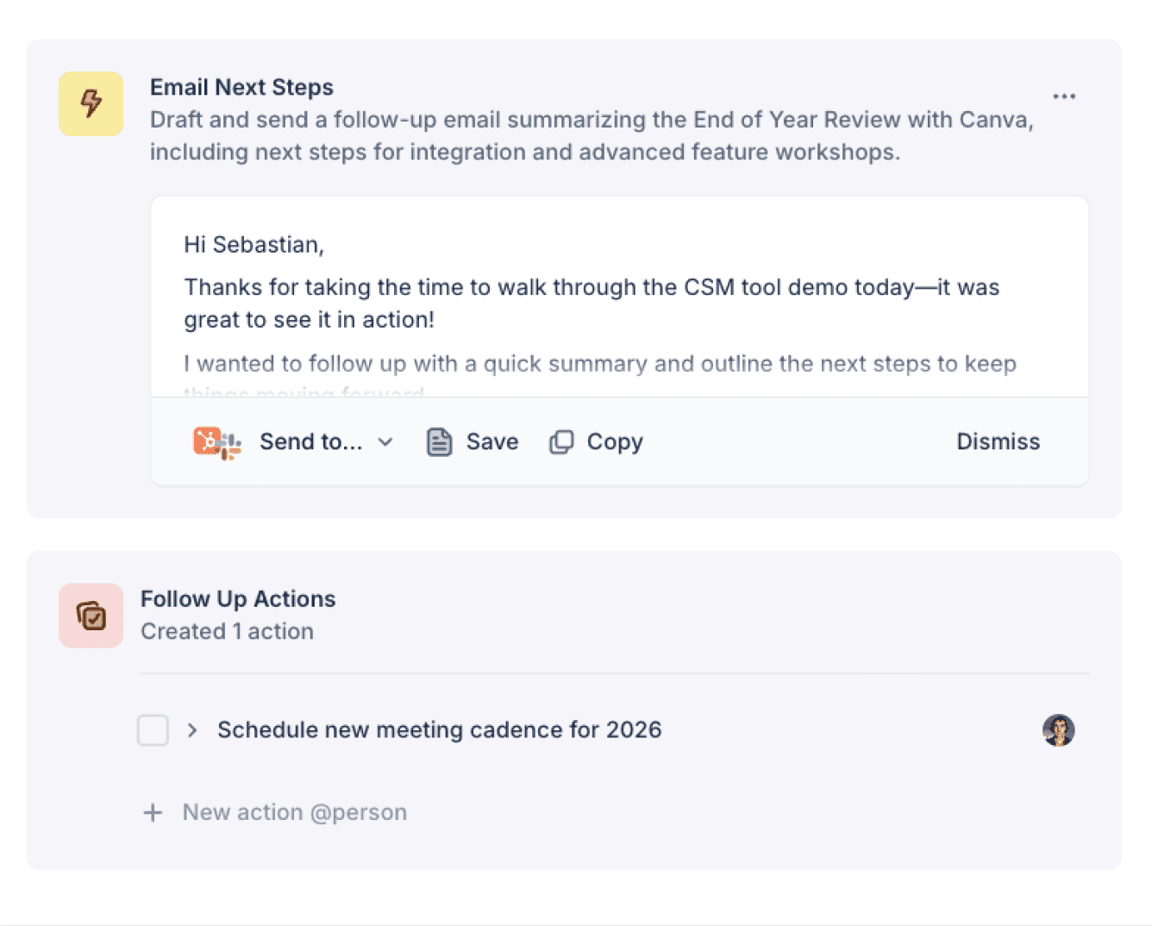The image size is (1152, 926).
Task: Click the HubSpot and Slack integrations icon
Action: [216, 442]
